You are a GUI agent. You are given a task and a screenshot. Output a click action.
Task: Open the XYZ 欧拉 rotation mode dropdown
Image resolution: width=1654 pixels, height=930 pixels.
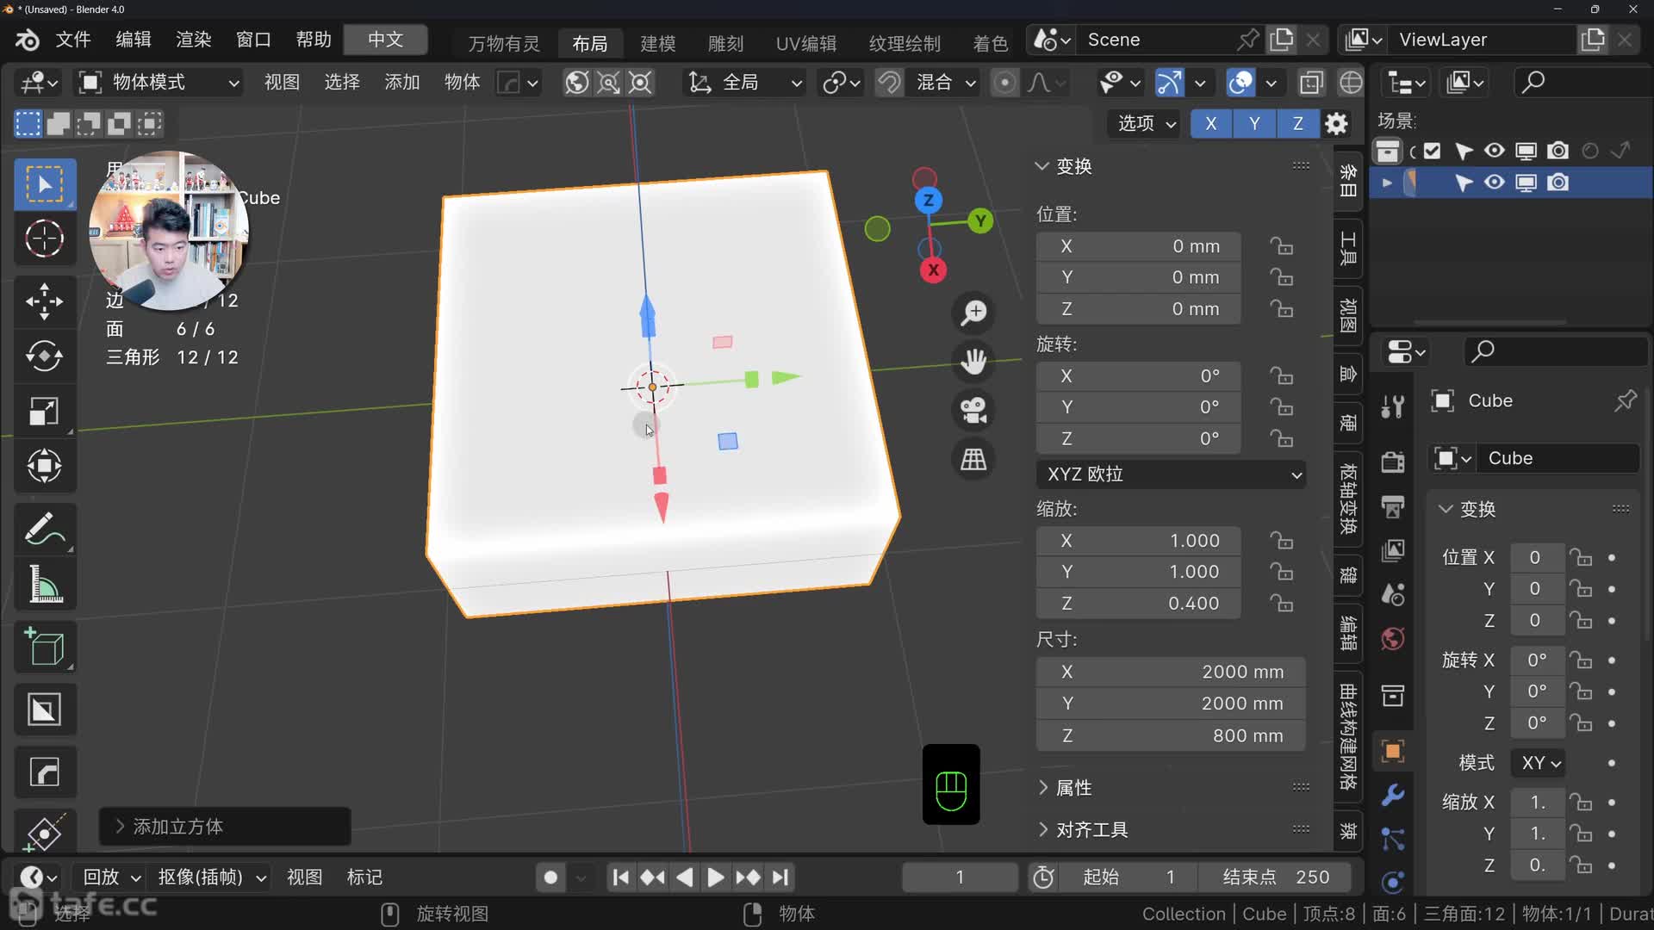point(1171,474)
